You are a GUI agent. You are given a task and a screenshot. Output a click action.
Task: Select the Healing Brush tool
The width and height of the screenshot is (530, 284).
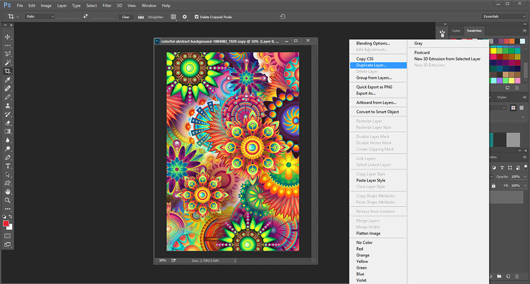coord(7,88)
